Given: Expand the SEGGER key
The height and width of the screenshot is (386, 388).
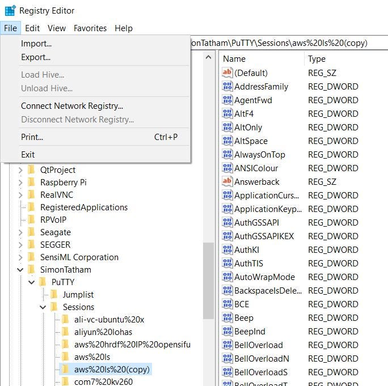Looking at the screenshot, I should click(x=20, y=245).
